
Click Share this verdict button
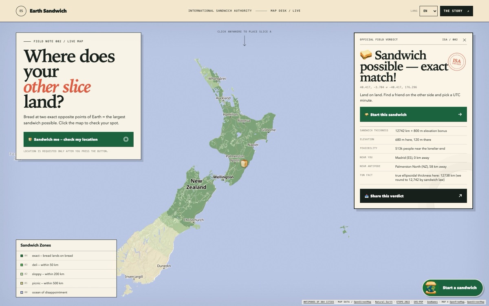pyautogui.click(x=413, y=196)
